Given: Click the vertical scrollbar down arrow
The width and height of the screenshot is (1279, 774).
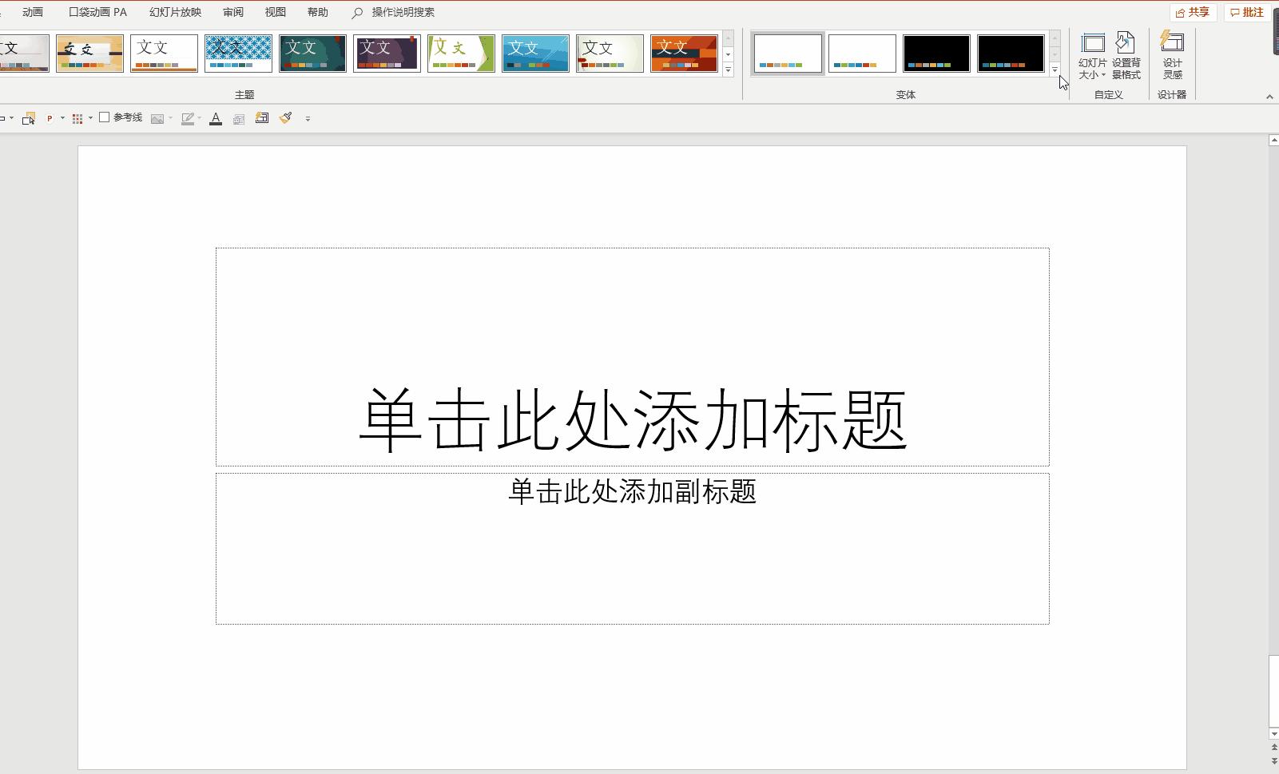Looking at the screenshot, I should point(1273,733).
